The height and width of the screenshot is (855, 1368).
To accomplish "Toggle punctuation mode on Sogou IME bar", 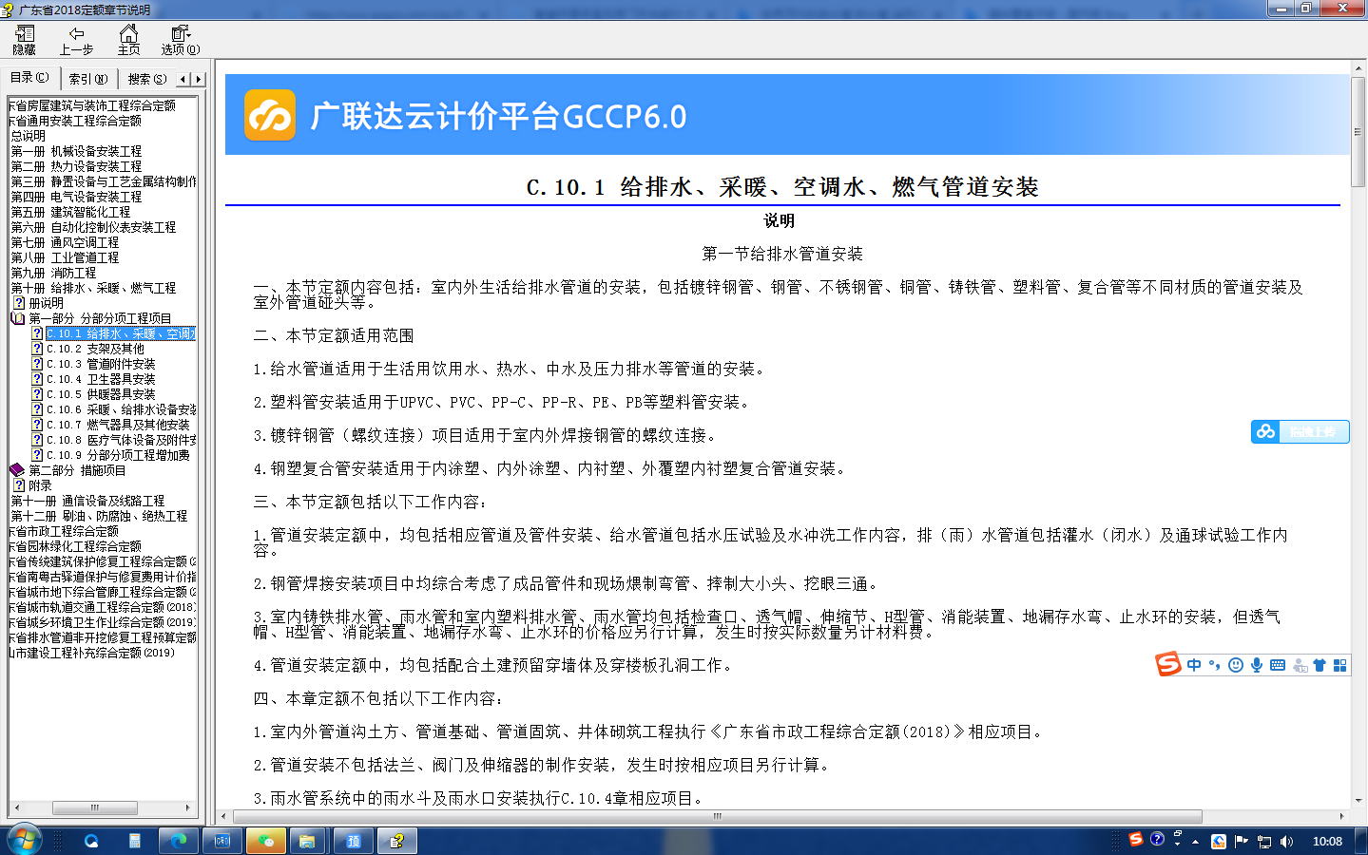I will [x=1215, y=665].
